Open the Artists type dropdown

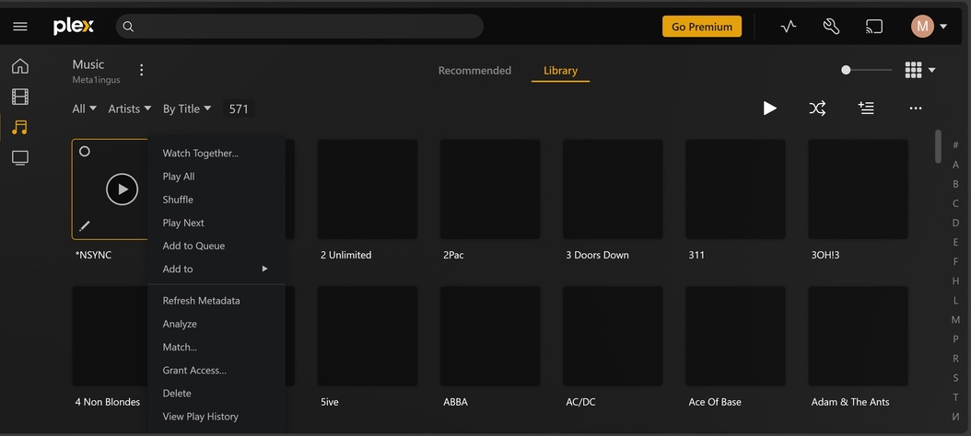pyautogui.click(x=130, y=109)
